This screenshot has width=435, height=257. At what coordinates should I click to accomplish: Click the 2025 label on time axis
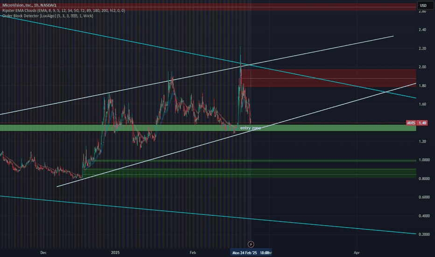point(115,252)
